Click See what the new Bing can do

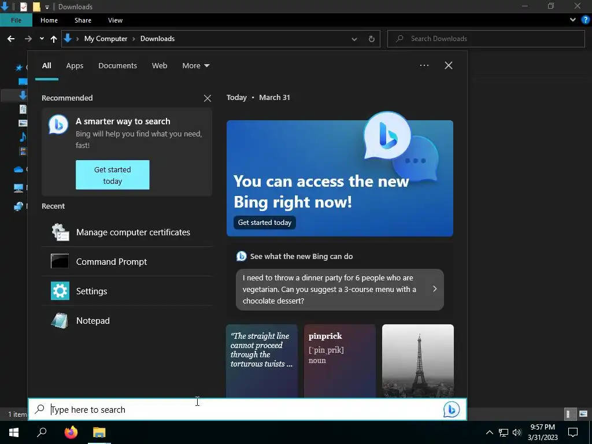coord(301,256)
